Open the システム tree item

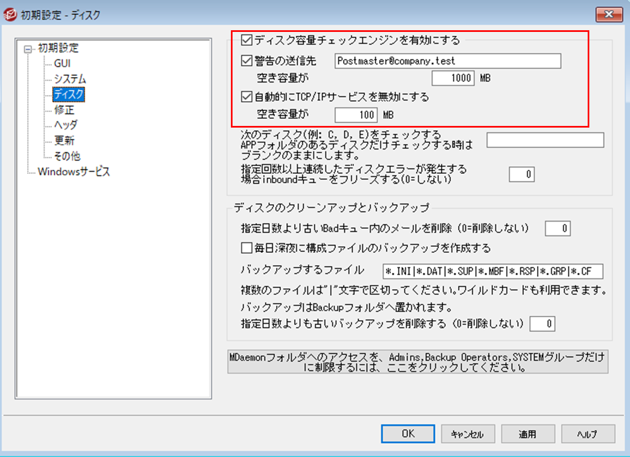(x=69, y=79)
